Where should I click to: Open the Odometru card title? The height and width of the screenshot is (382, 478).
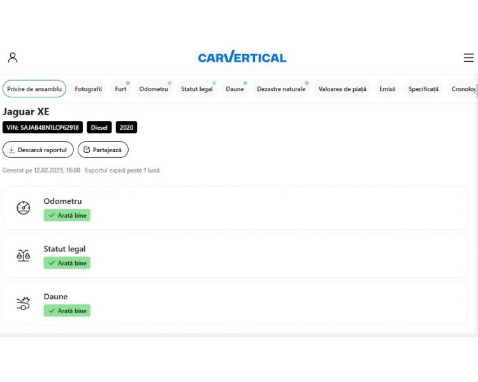click(x=63, y=201)
